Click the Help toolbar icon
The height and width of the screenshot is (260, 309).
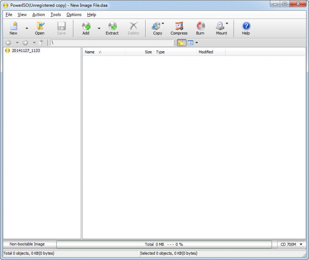[x=246, y=28]
